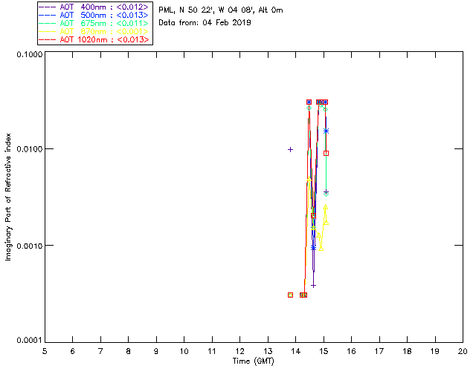Click the x-axis tick label 6
The height and width of the screenshot is (380, 476).
coord(73,352)
